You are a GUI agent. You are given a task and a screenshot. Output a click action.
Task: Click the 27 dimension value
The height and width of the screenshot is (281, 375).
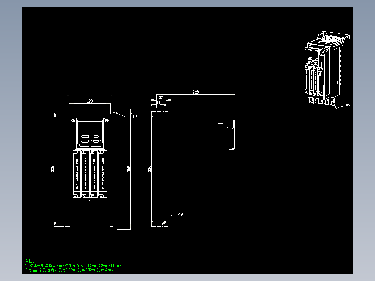161,98
